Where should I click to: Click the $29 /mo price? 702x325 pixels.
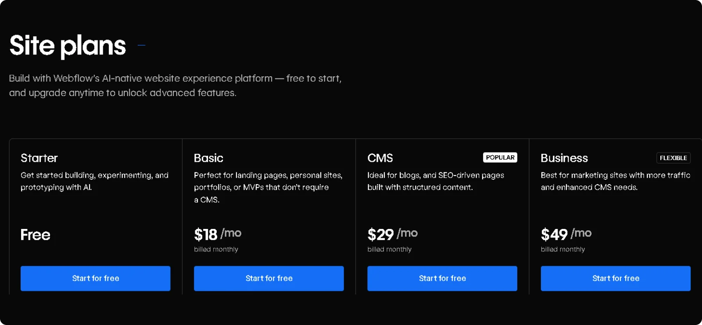tap(392, 234)
